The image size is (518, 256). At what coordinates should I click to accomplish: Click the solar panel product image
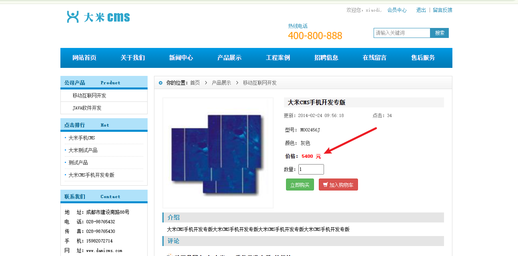[218, 153]
